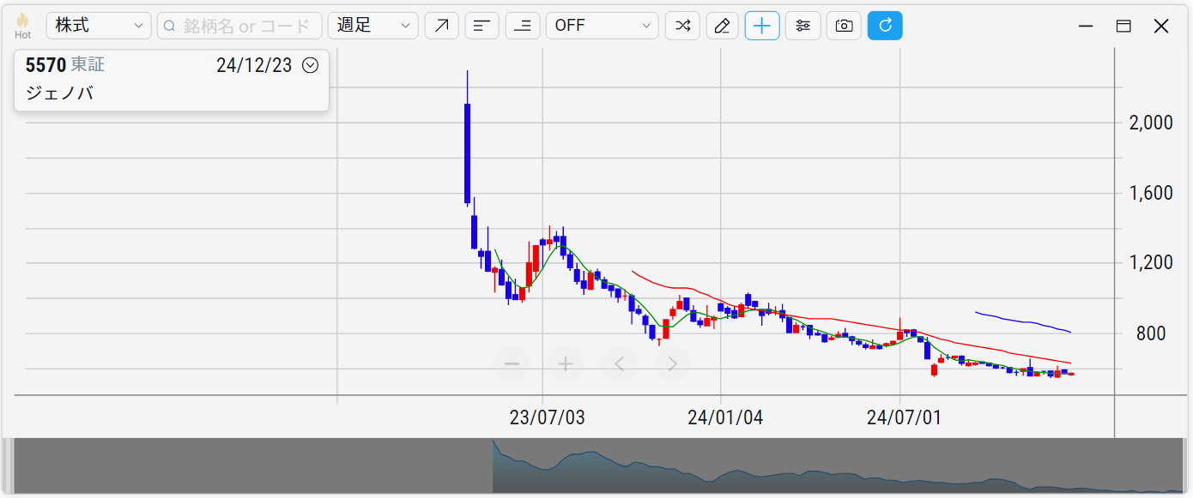The height and width of the screenshot is (498, 1193).
Task: Minimize the chart window
Action: pos(1086,27)
